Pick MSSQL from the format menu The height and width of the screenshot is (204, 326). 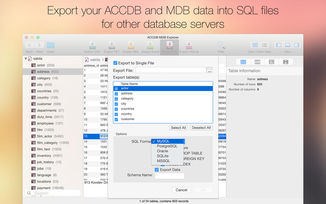[x=164, y=161]
